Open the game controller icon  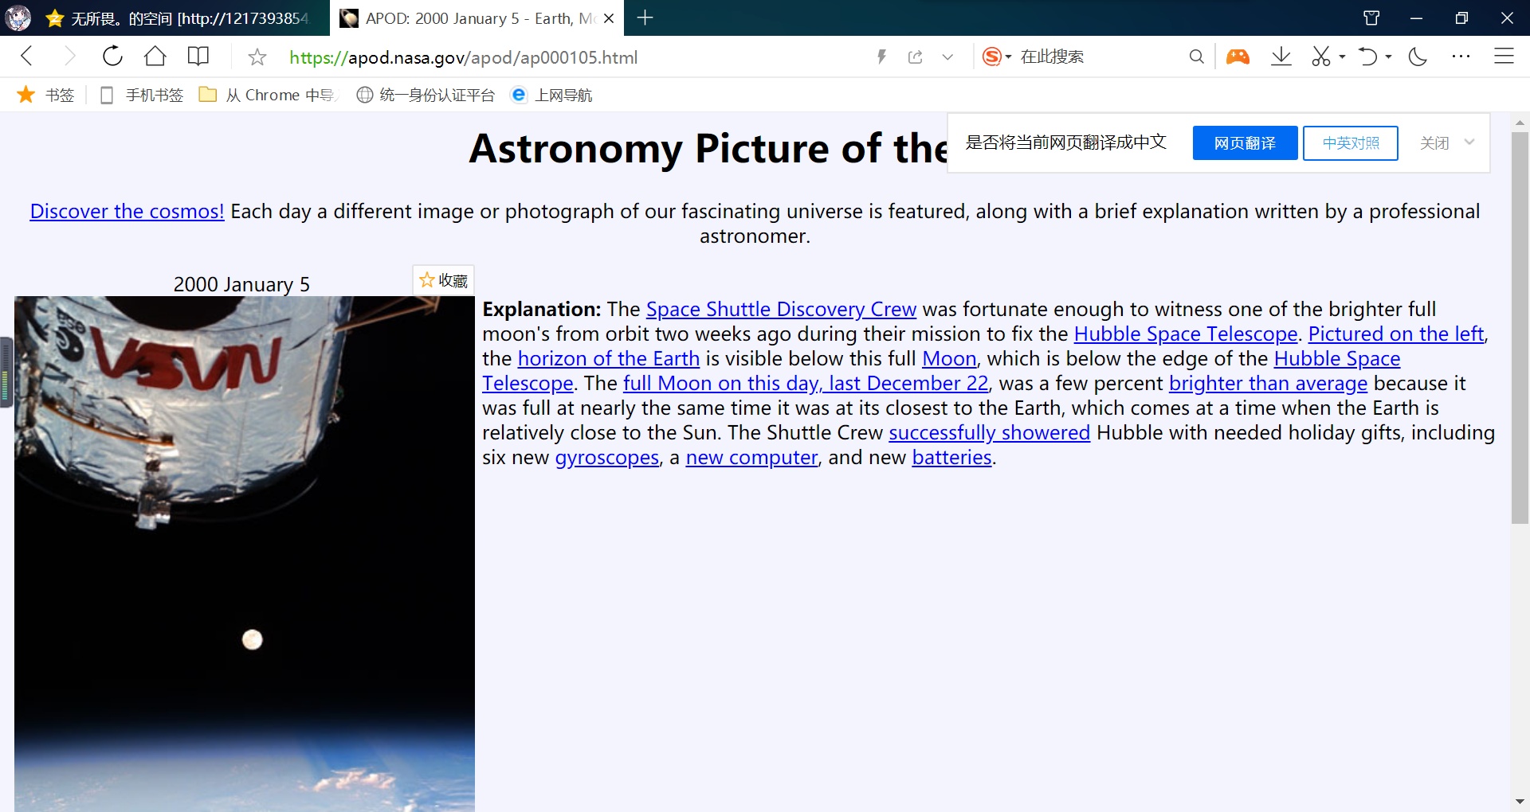tap(1238, 57)
